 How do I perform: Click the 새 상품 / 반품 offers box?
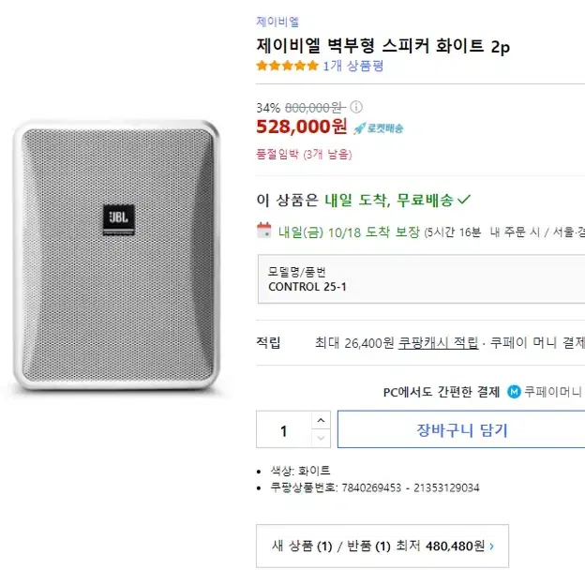[x=382, y=547]
